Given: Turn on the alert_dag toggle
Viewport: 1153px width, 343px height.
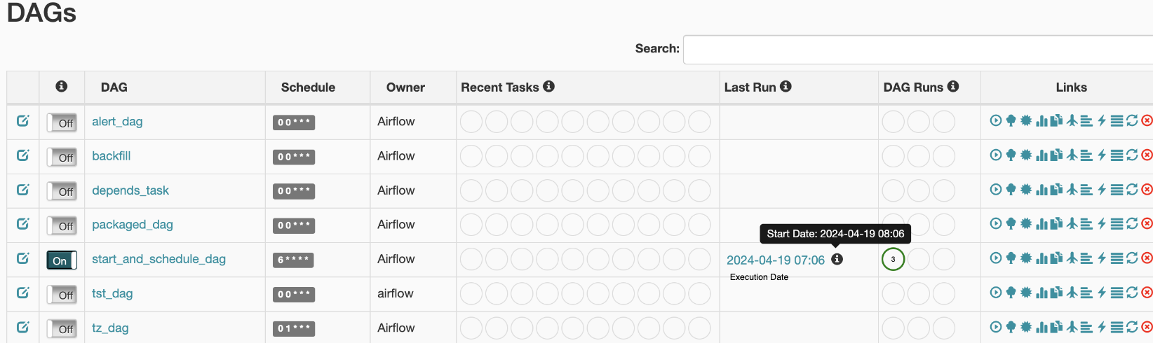Looking at the screenshot, I should point(62,122).
